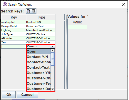Choose Customer-Y/N from the dropdown list

click(x=38, y=73)
